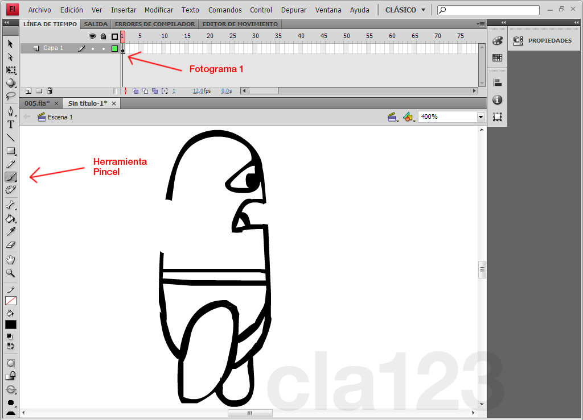Screen dimensions: 583x420
Task: Open the Edición menu
Action: pos(72,10)
